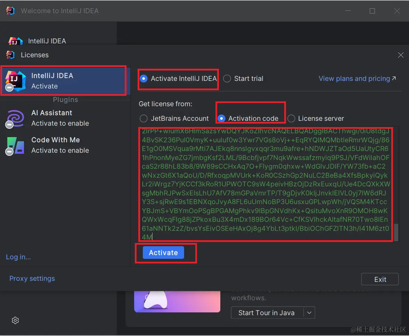
Task: Click Start Tour in Java button
Action: click(266, 313)
